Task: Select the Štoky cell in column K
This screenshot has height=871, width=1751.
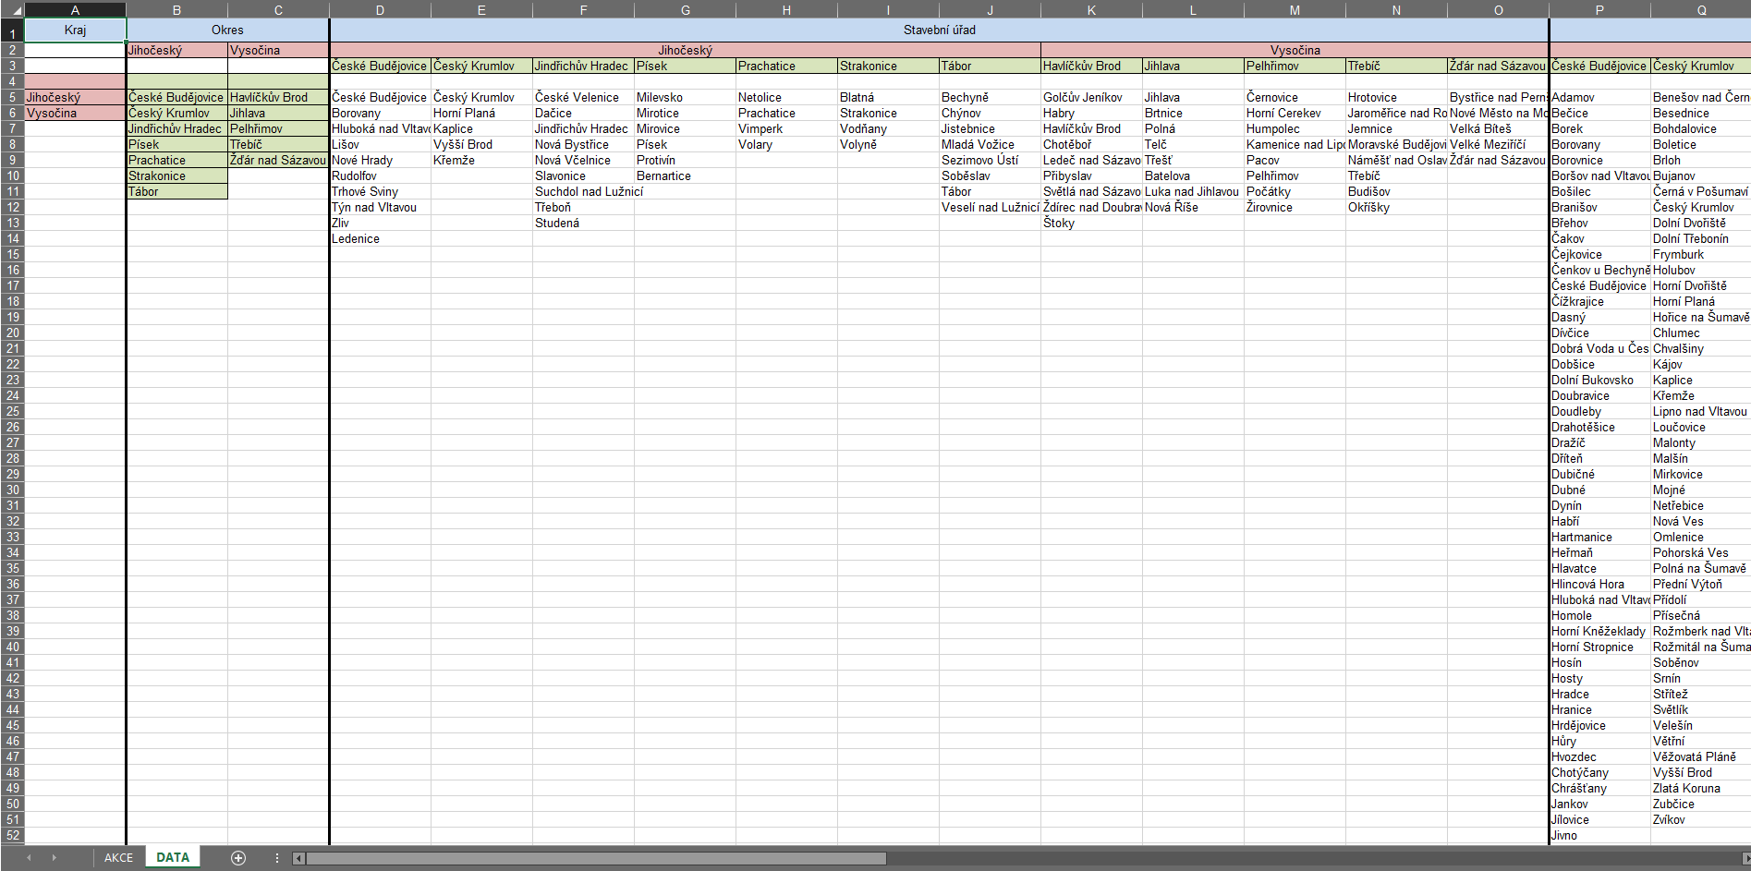Action: coord(1059,223)
